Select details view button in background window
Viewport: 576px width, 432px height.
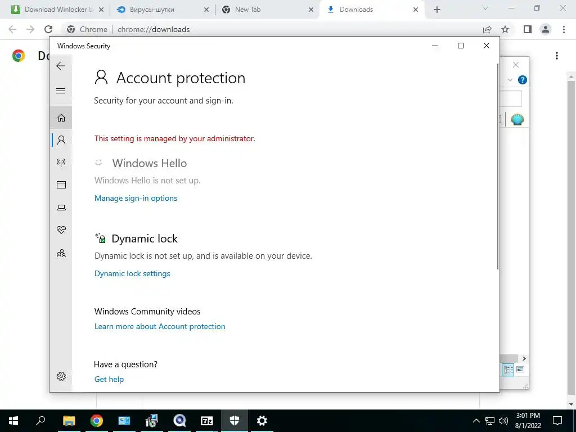point(508,370)
